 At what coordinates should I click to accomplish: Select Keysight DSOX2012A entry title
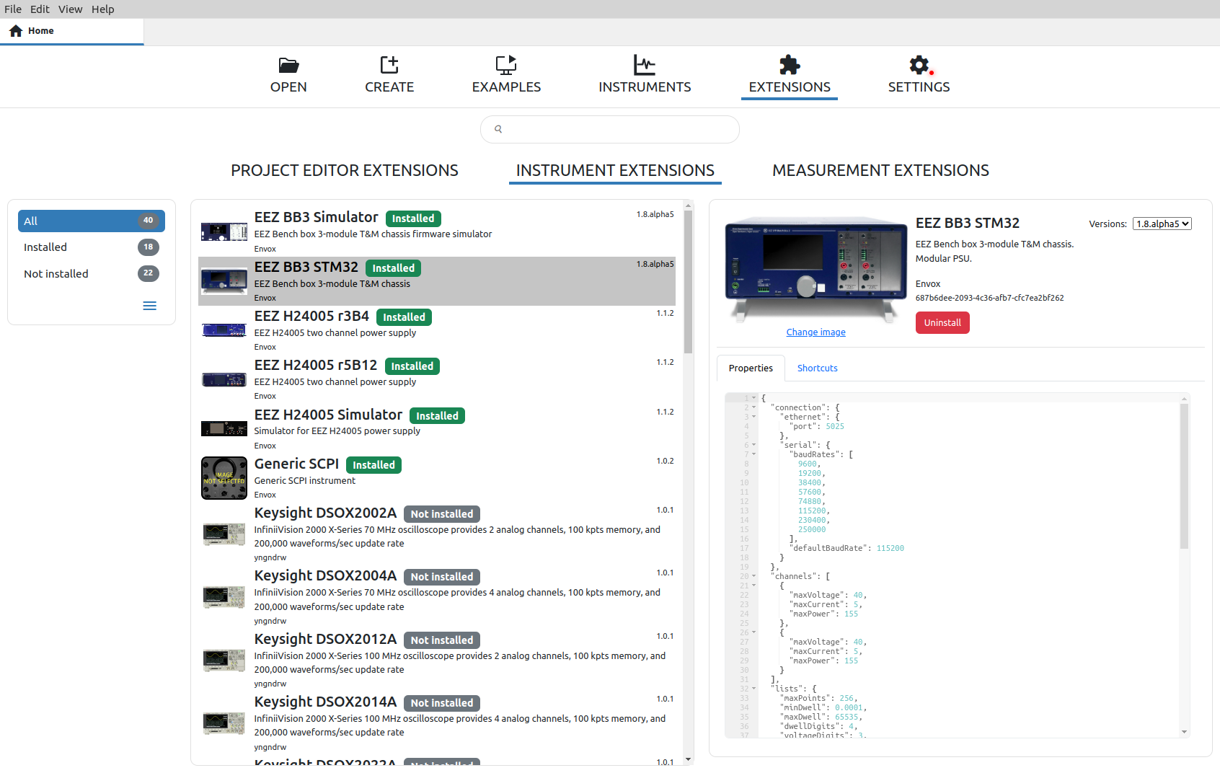pos(325,640)
